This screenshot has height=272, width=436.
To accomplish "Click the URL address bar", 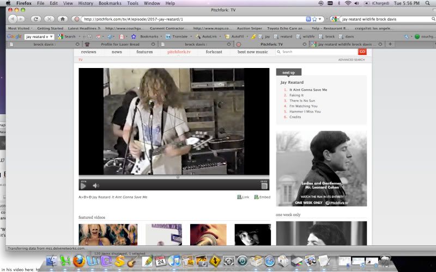I will pos(193,19).
